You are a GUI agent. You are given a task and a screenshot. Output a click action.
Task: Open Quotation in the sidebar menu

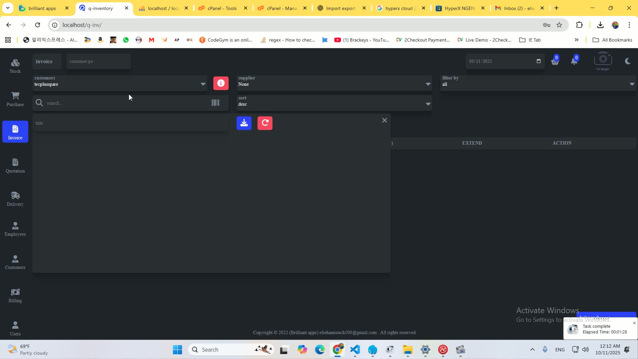pos(15,166)
